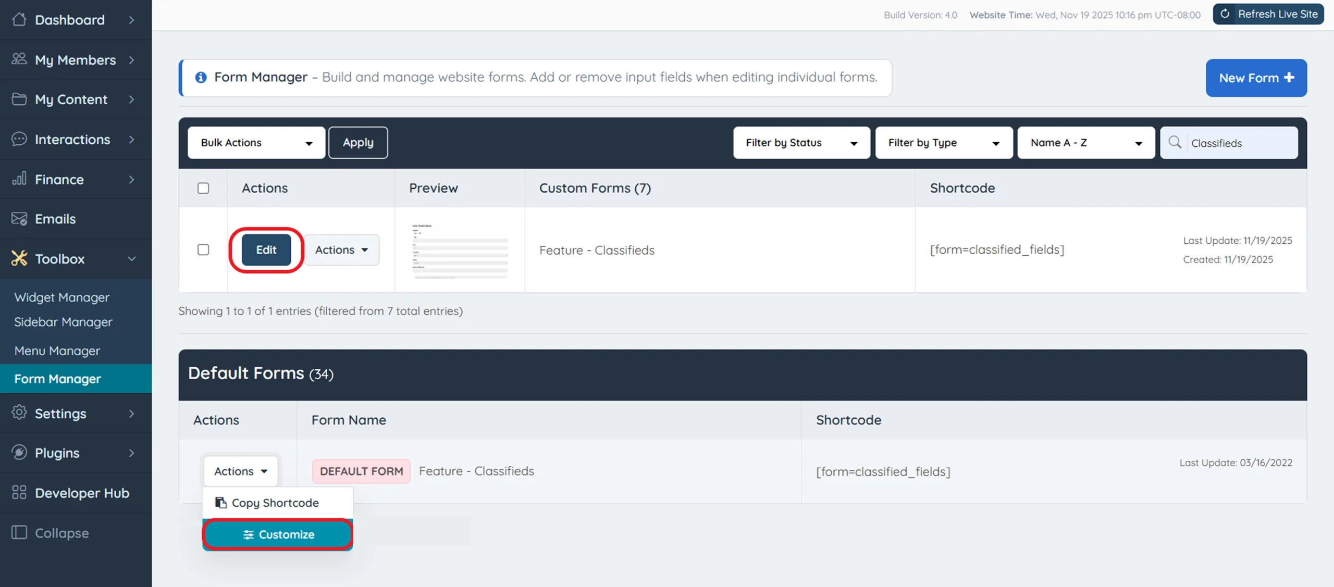The image size is (1334, 587).
Task: Click the search magnifier icon
Action: pyautogui.click(x=1175, y=142)
